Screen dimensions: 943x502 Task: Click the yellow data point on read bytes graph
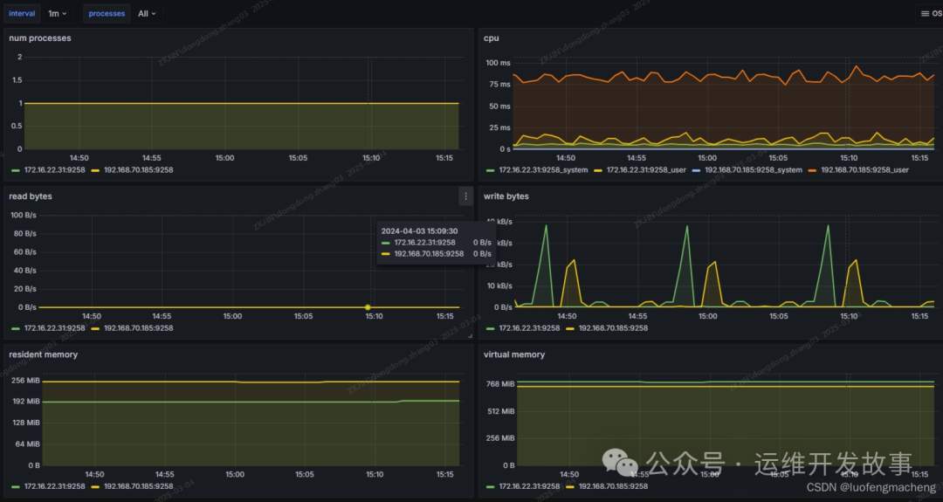[368, 307]
